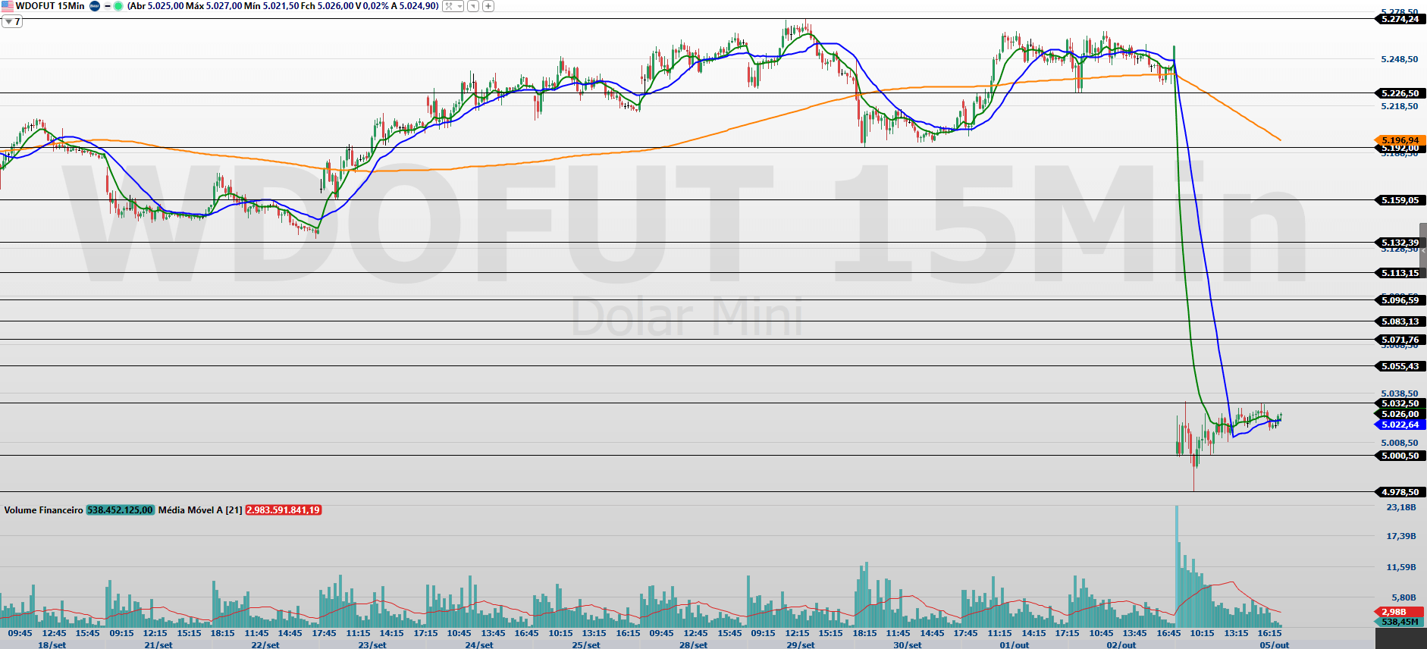Click the plus icon to add indicator

tap(488, 6)
